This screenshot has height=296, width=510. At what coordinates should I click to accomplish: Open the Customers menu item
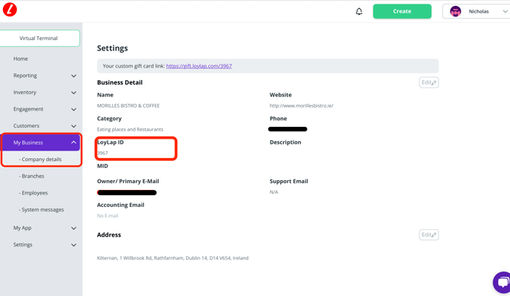[27, 125]
